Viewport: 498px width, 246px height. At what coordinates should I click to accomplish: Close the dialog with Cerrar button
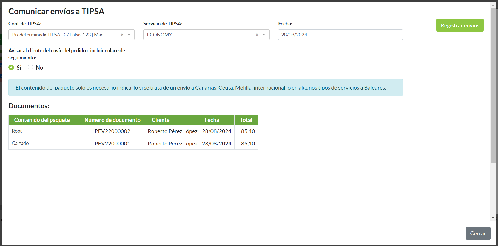click(x=478, y=233)
